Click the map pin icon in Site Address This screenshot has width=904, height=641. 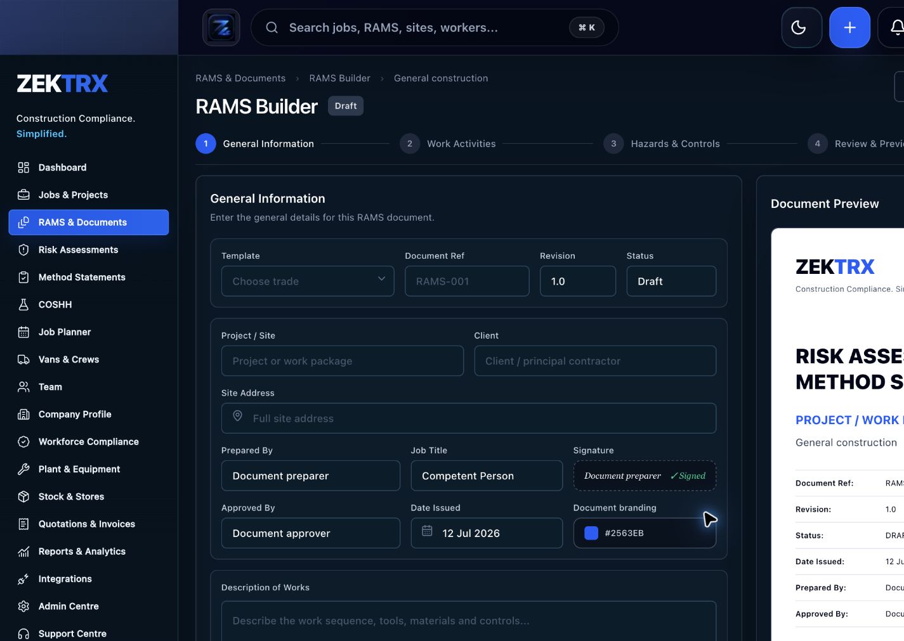(x=237, y=416)
